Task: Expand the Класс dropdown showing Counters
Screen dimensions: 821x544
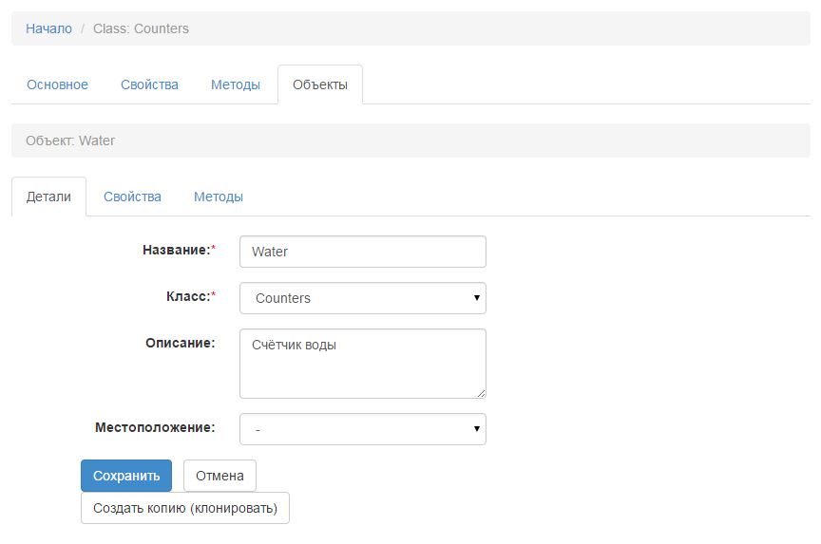Action: click(x=362, y=298)
